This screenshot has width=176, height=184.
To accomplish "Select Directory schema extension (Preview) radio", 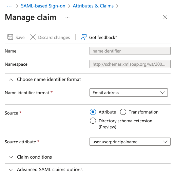I will (x=93, y=121).
